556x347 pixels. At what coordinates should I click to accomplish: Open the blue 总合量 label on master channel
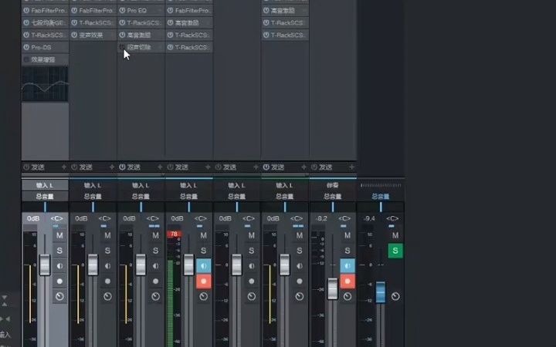coord(381,196)
